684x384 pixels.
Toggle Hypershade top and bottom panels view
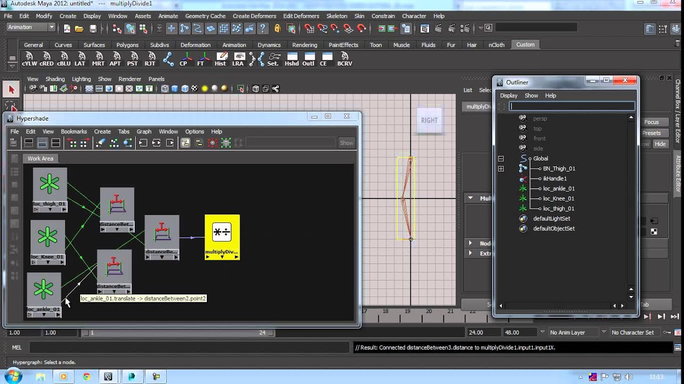tap(56, 143)
